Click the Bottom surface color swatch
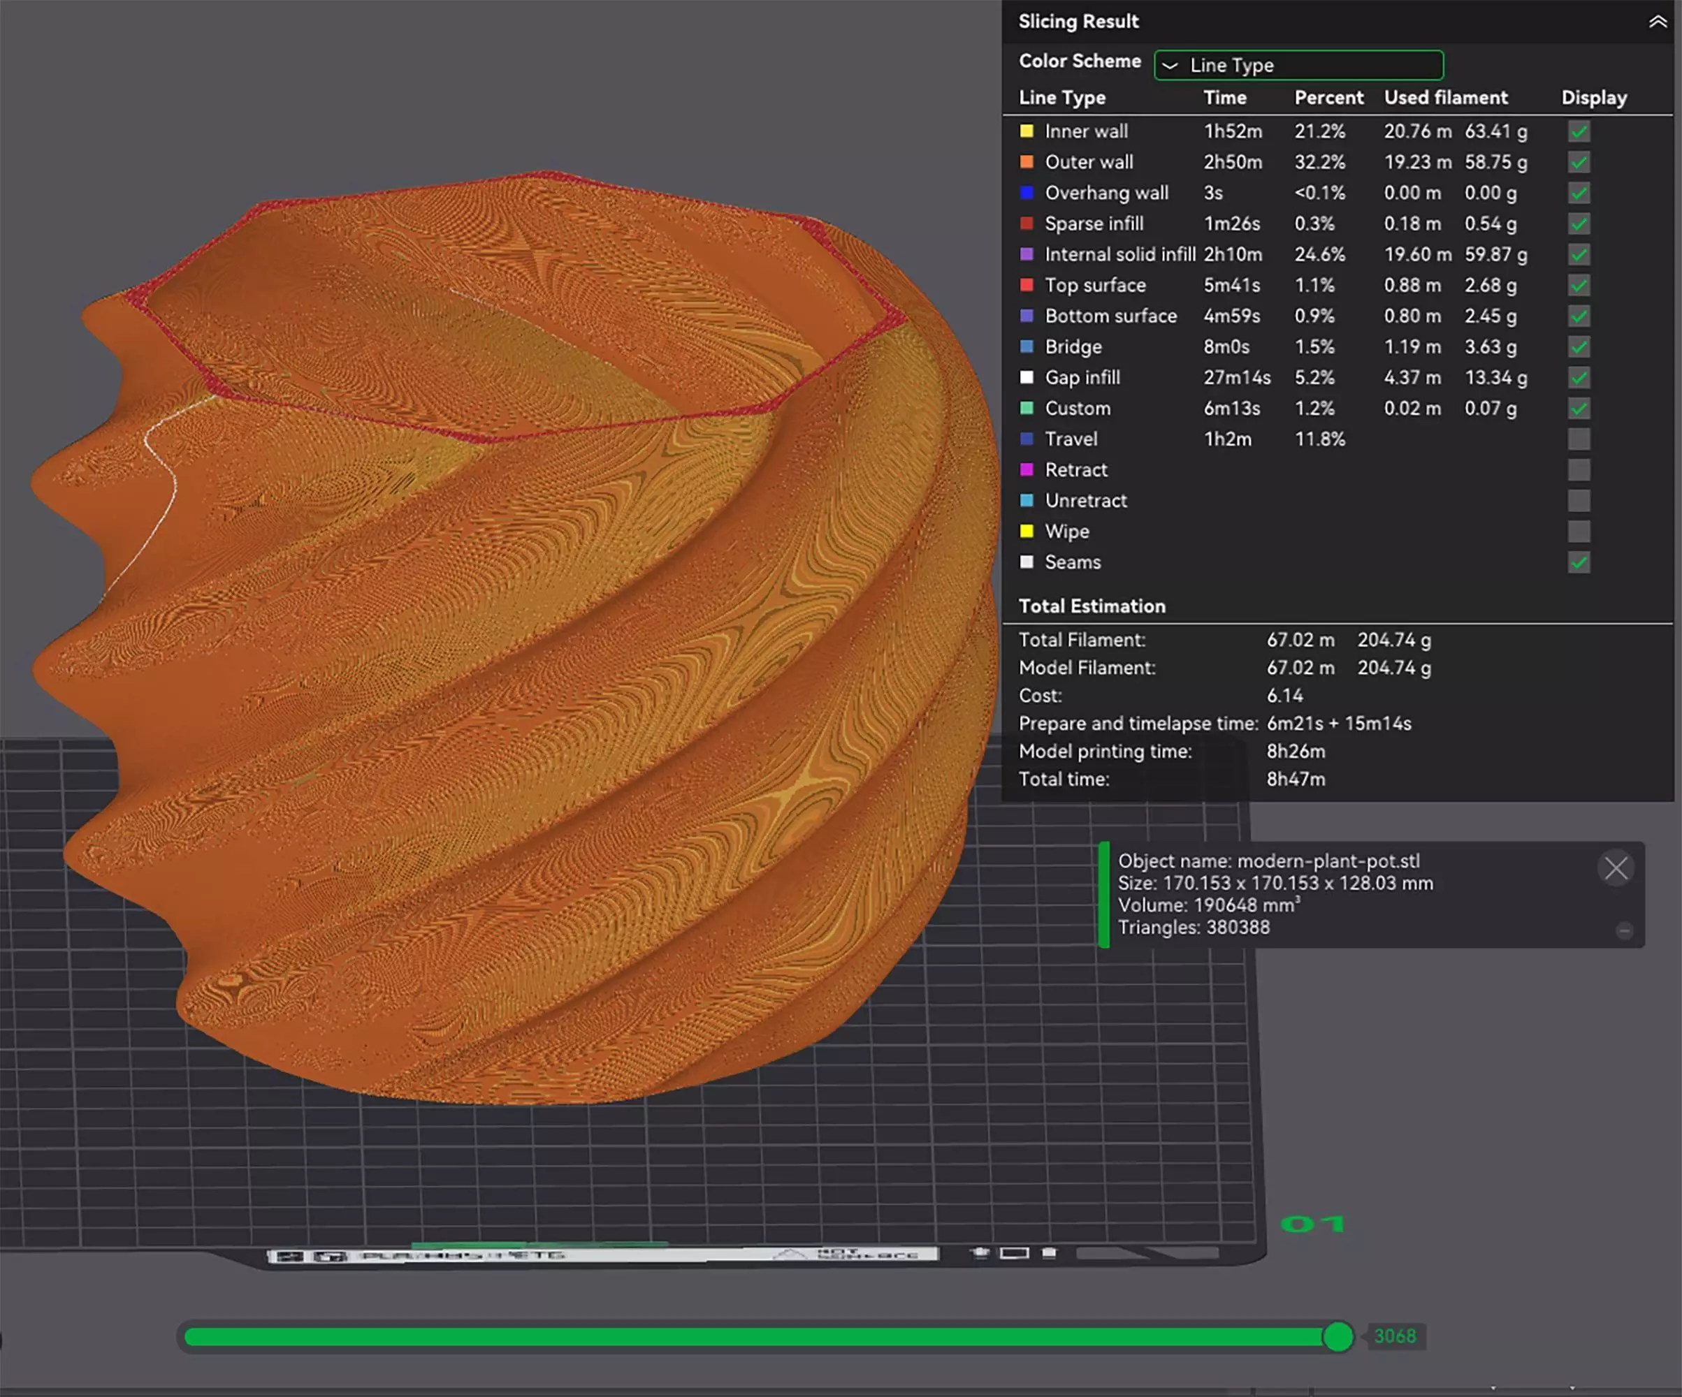Image resolution: width=1682 pixels, height=1397 pixels. pyautogui.click(x=1026, y=316)
